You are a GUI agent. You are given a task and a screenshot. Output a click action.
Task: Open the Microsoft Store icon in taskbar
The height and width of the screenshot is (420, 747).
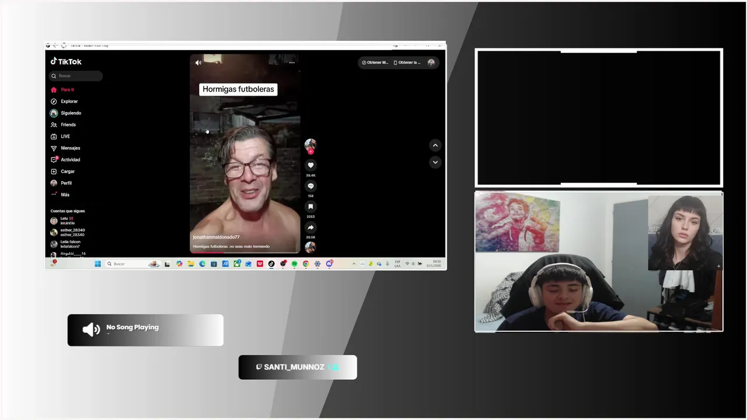pyautogui.click(x=214, y=264)
